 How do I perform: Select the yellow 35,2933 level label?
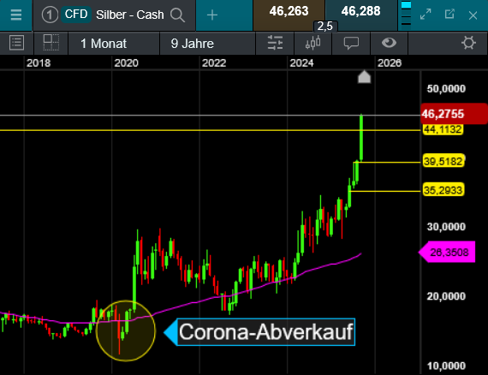tap(443, 189)
